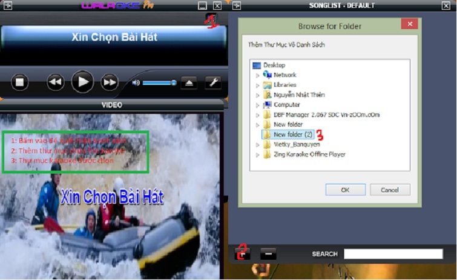Expand the Libraries node arrow
The width and height of the screenshot is (457, 280).
point(257,85)
